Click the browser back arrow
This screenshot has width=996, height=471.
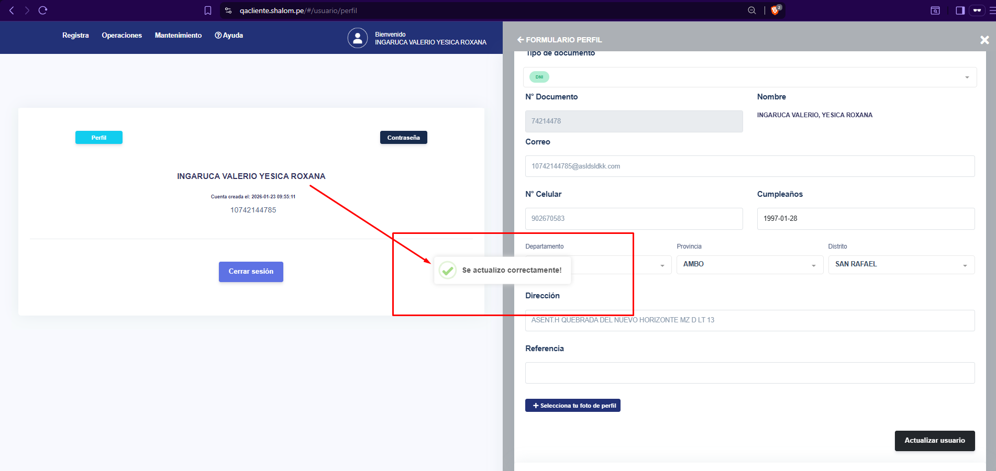coord(12,10)
